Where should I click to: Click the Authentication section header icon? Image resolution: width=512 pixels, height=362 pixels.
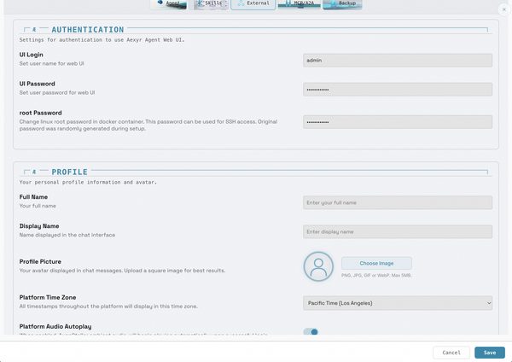pos(34,30)
